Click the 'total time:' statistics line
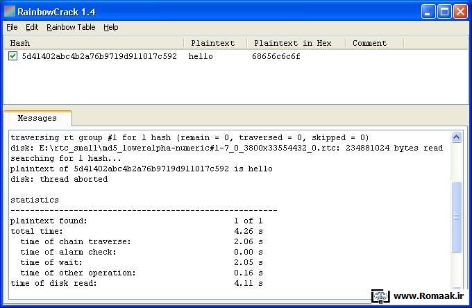472x308 pixels. [x=137, y=231]
